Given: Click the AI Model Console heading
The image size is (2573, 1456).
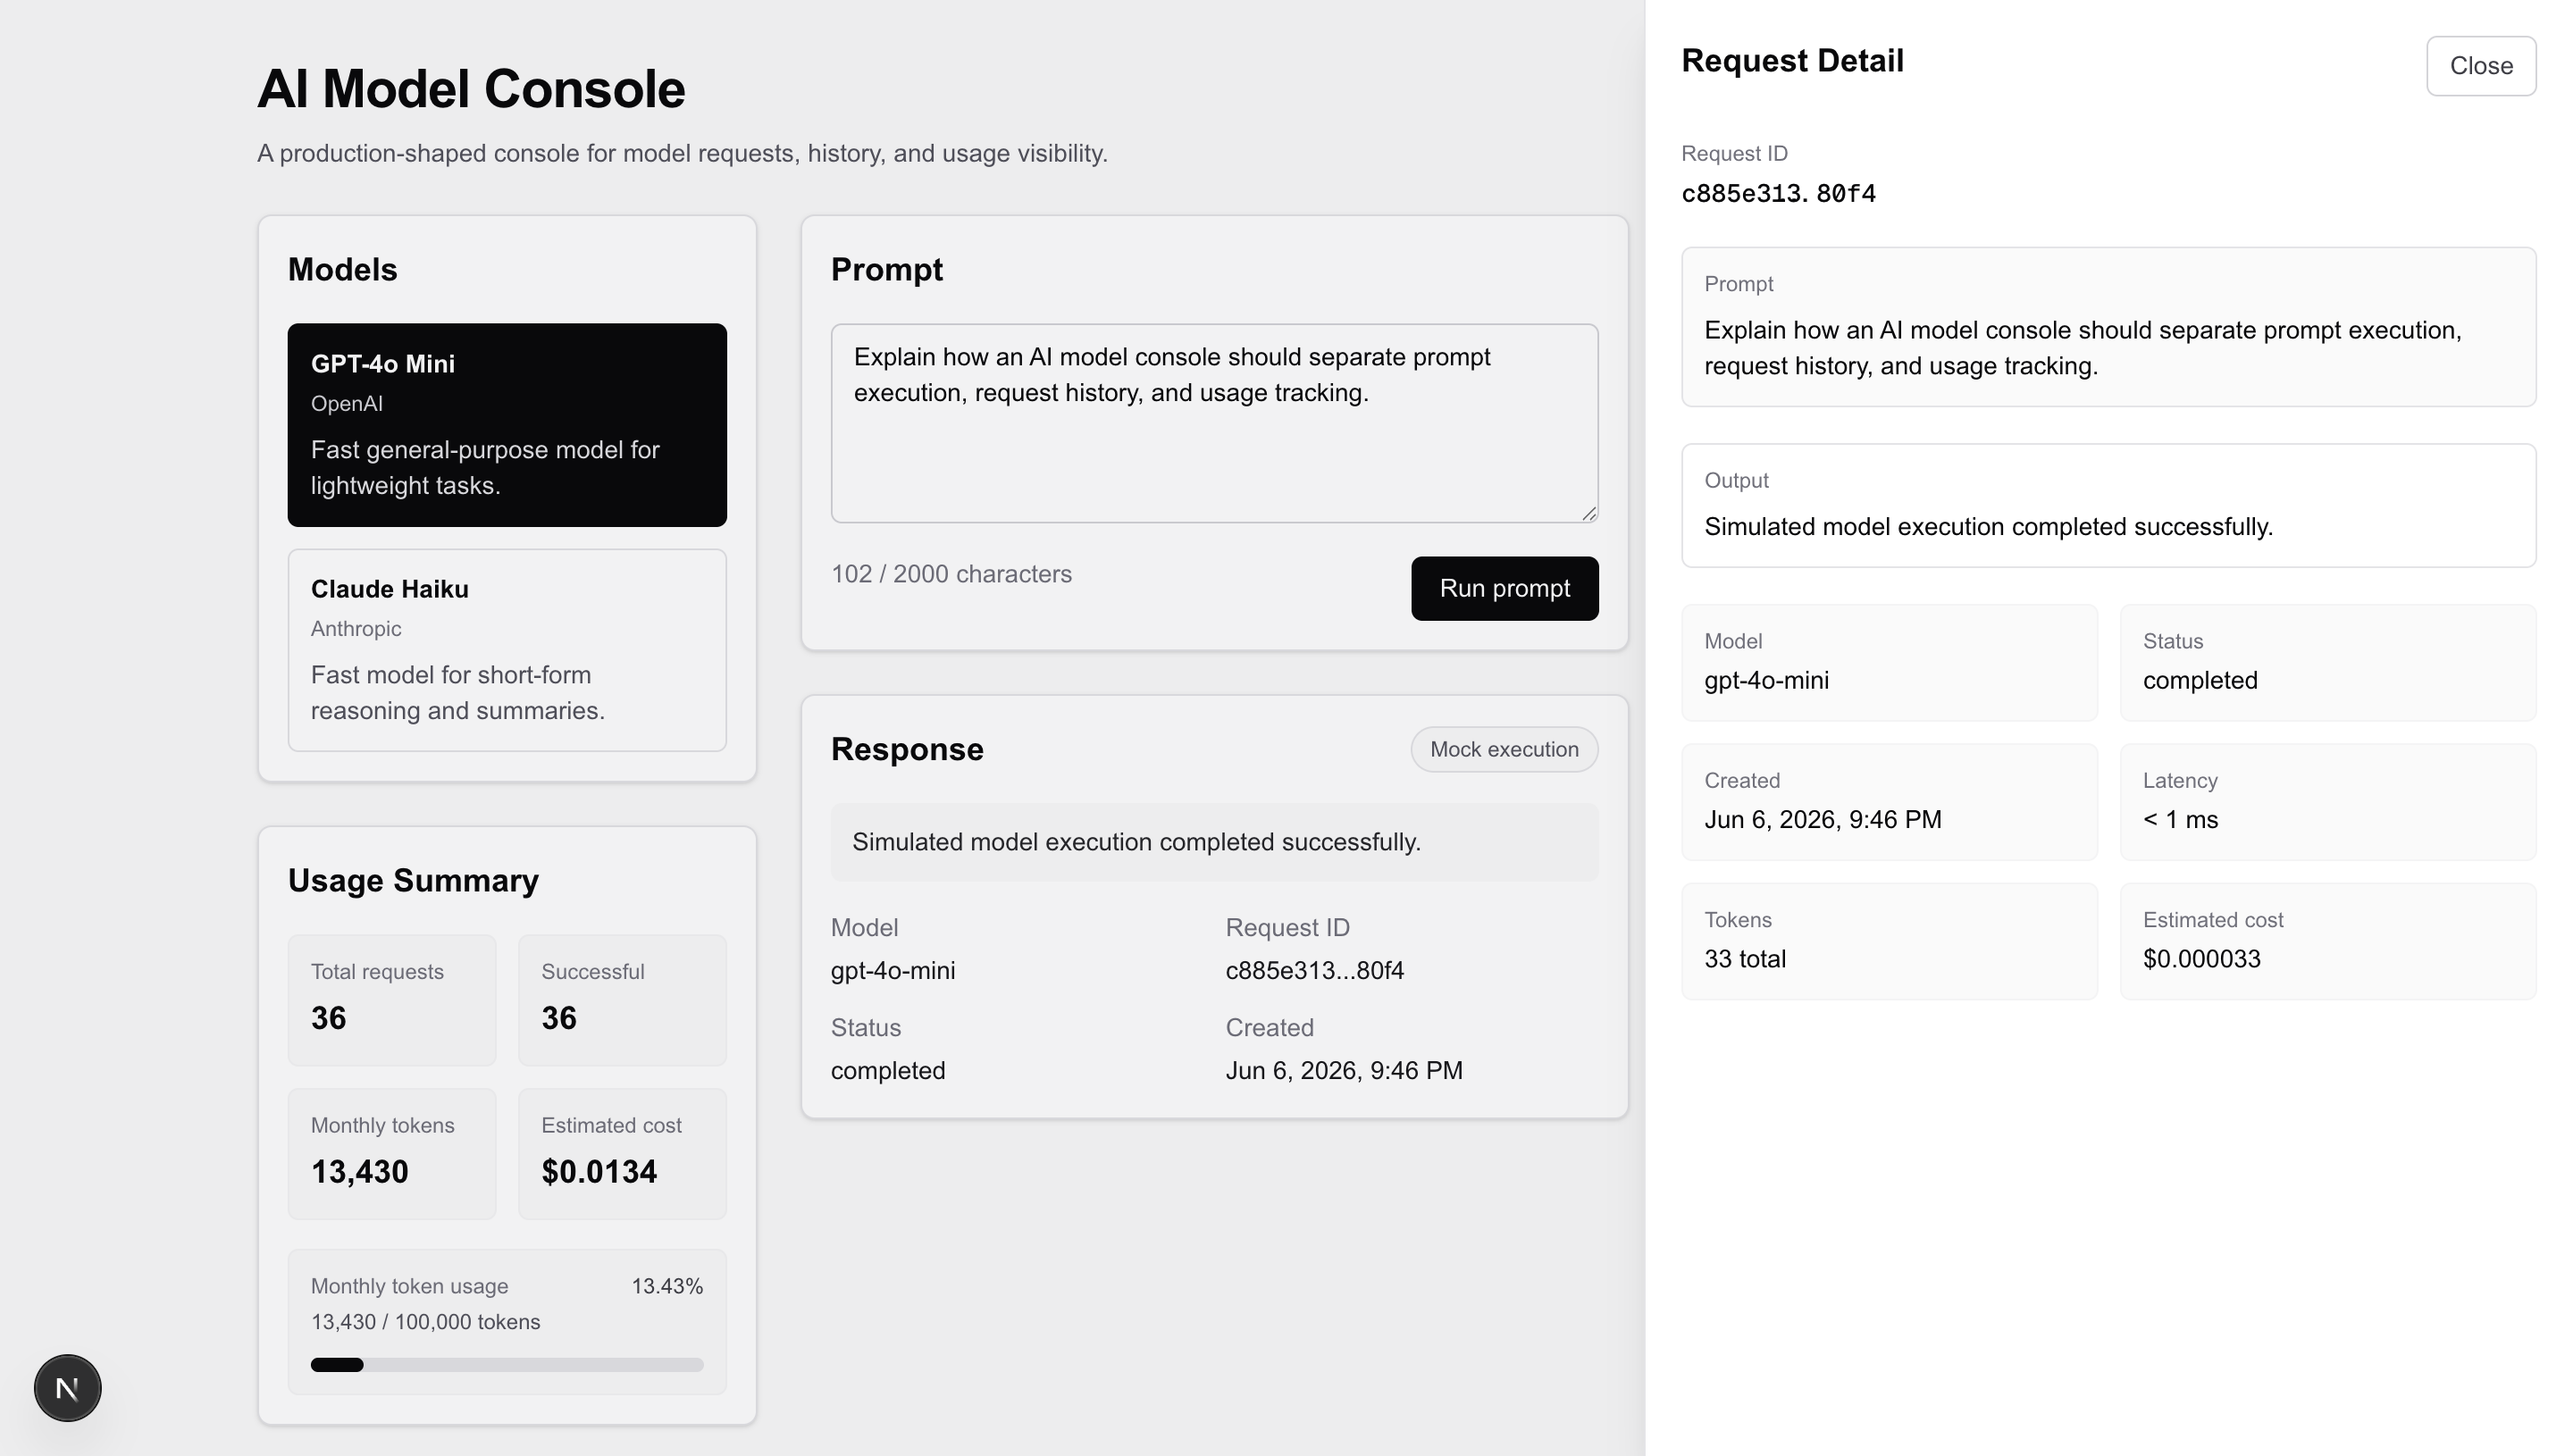Looking at the screenshot, I should pyautogui.click(x=471, y=89).
